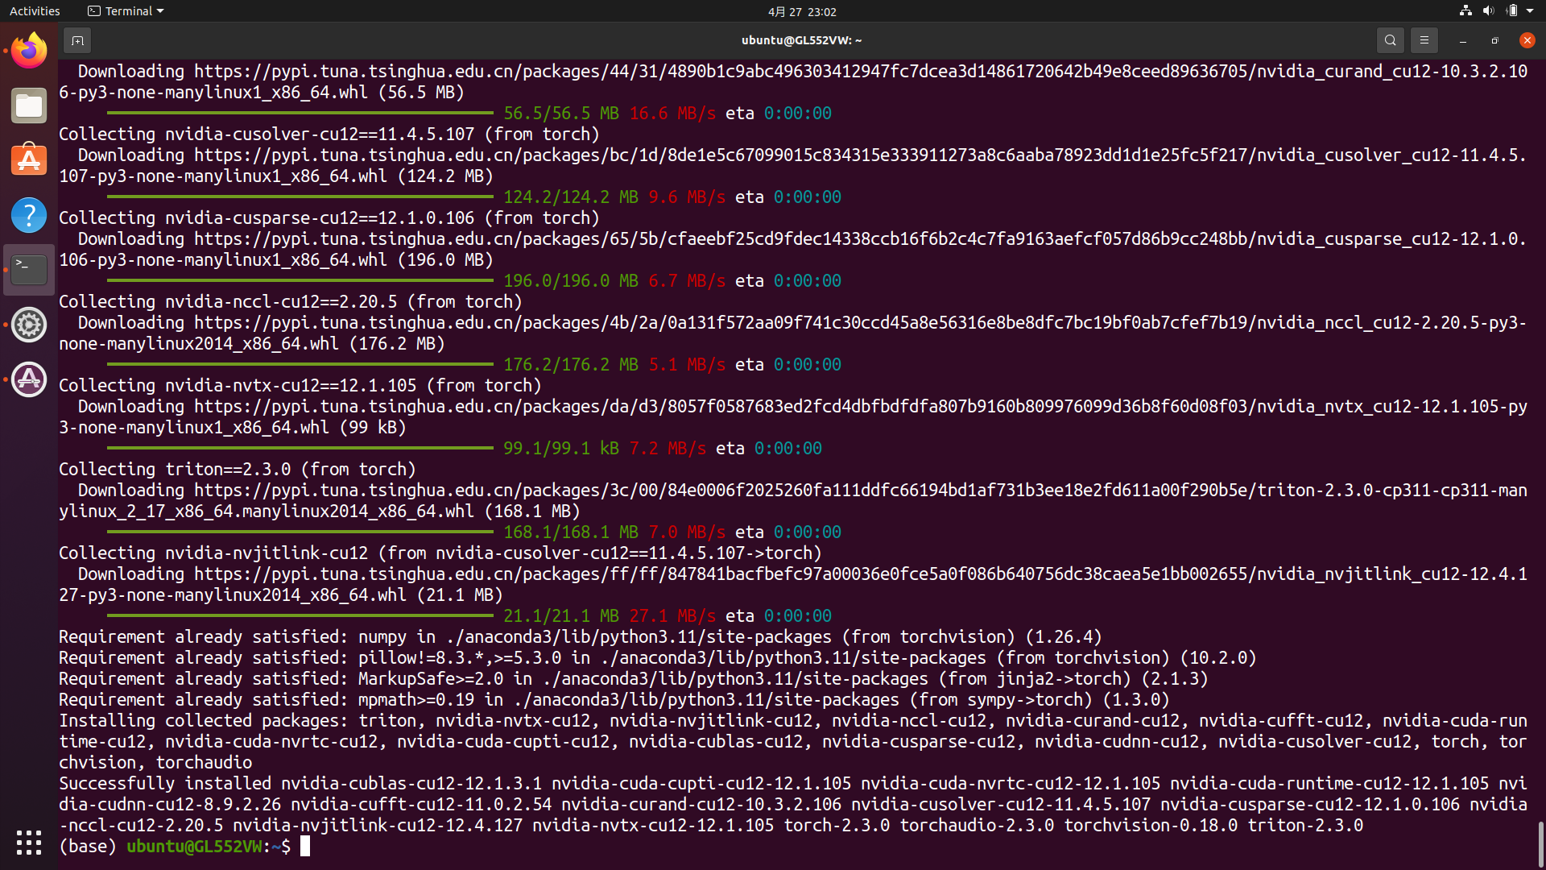Click the nvidia_nvtx_cu12 wheel download URL
The height and width of the screenshot is (870, 1546).
click(x=725, y=406)
